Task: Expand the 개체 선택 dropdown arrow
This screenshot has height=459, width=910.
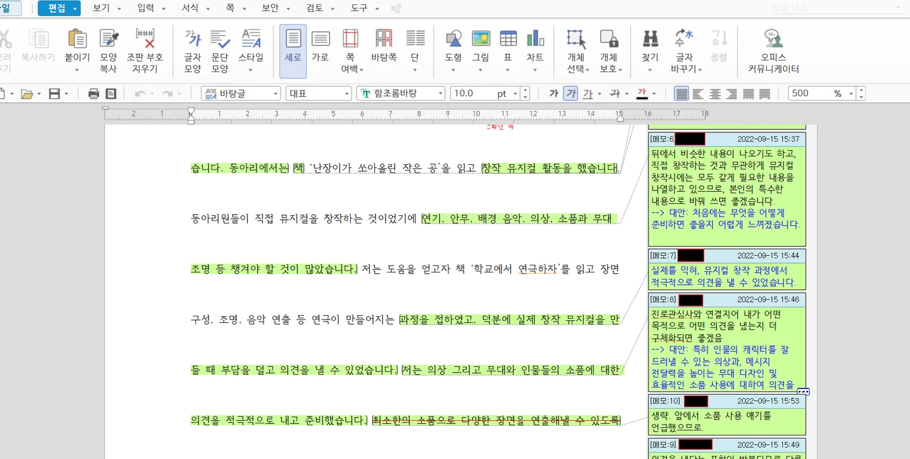Action: tap(587, 70)
